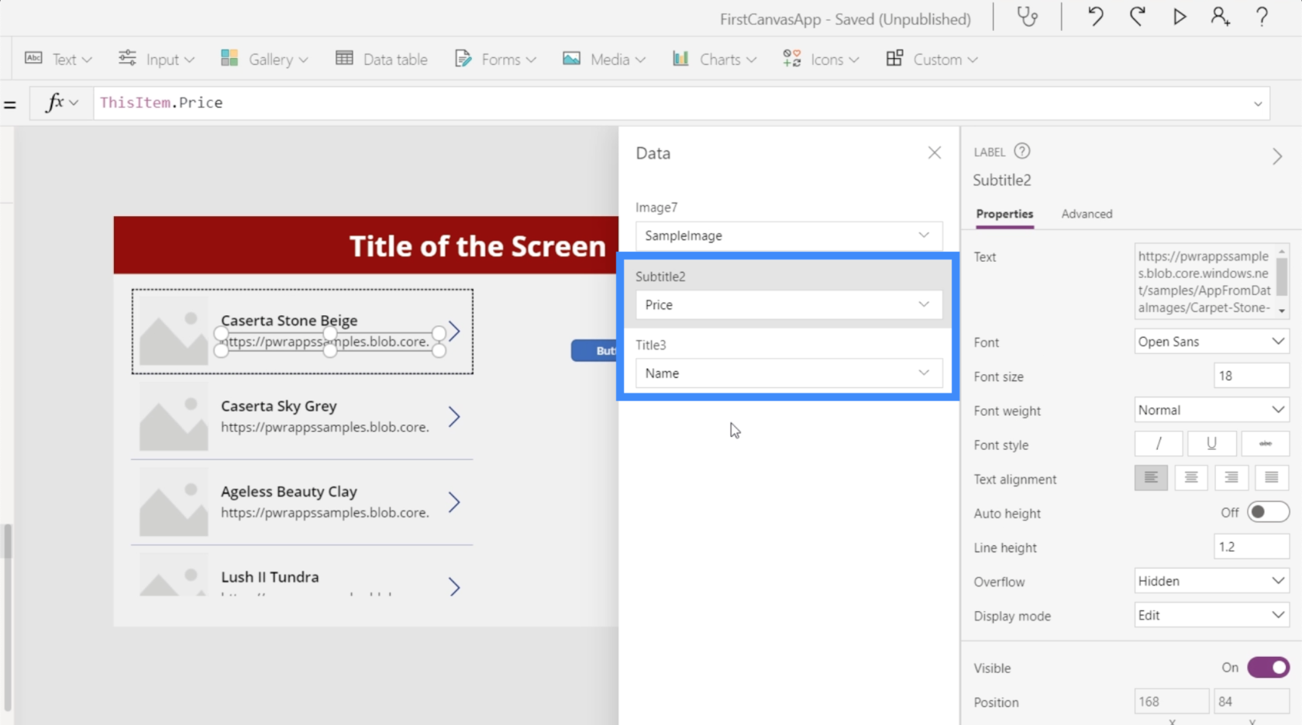
Task: Switch to the Properties tab
Action: coord(1004,214)
